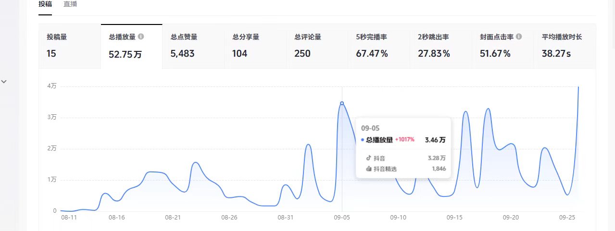Screen dimensions: 615x231
Task: Expand the chevron arrow in left sidebar
Action: pyautogui.click(x=4, y=82)
